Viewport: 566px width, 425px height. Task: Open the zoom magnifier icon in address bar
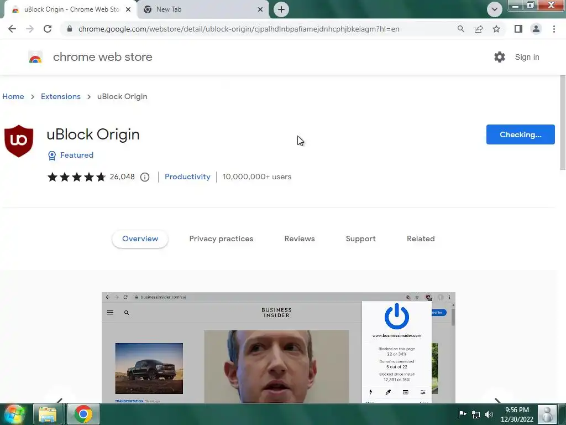[x=460, y=29]
